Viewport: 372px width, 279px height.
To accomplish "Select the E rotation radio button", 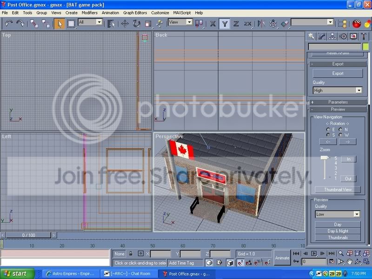I will click(x=328, y=130).
